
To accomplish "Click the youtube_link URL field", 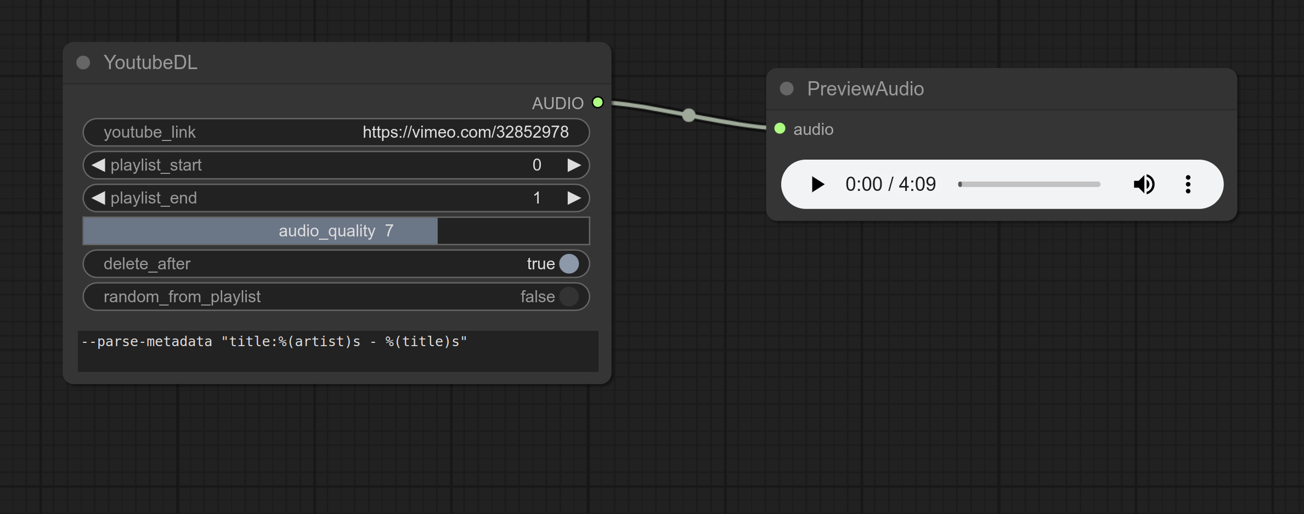I will (336, 132).
